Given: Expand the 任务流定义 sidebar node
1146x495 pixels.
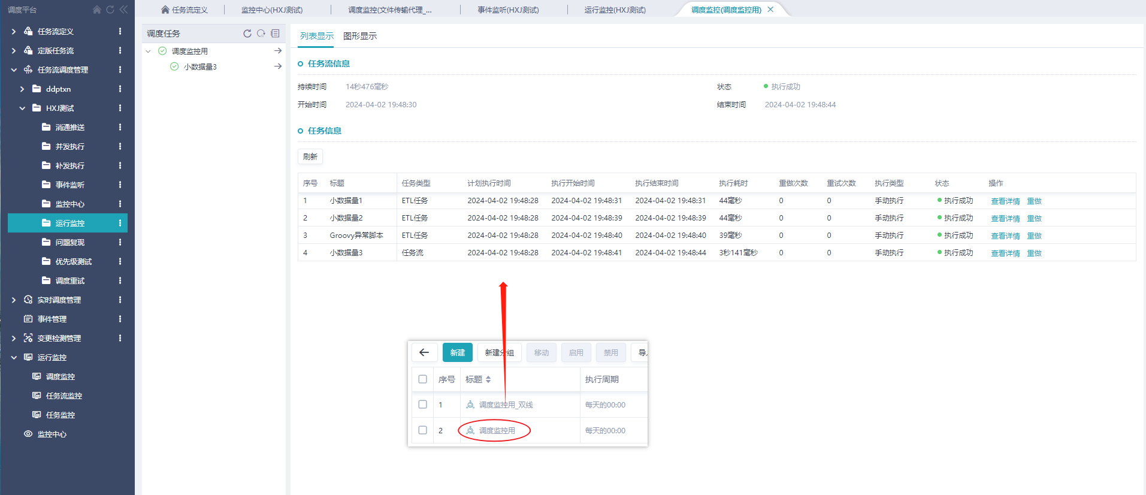Looking at the screenshot, I should tap(14, 31).
